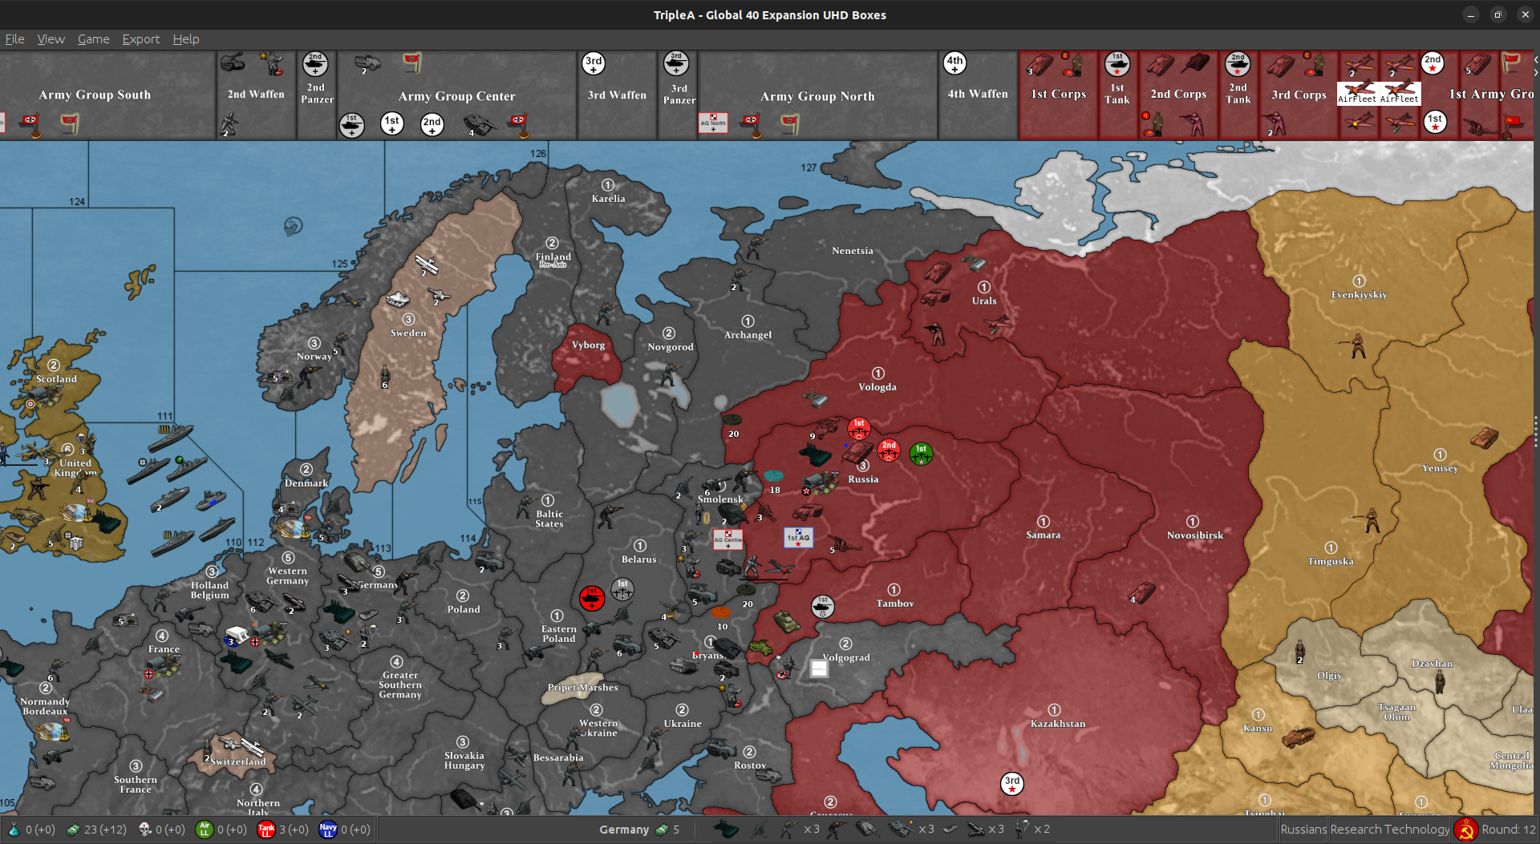Click the commissar figure in 1st Corps
This screenshot has height=844, width=1540.
click(1075, 63)
